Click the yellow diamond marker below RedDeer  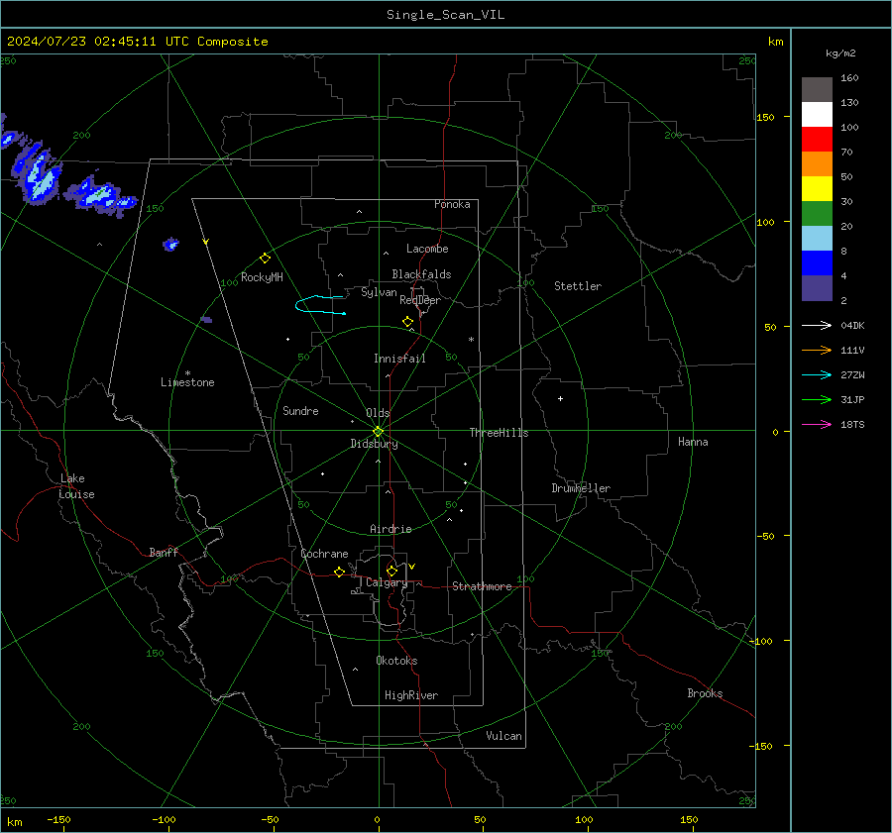coord(407,321)
